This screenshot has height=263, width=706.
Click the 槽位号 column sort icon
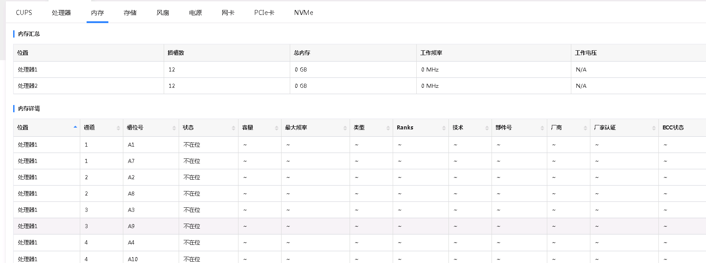coord(174,128)
